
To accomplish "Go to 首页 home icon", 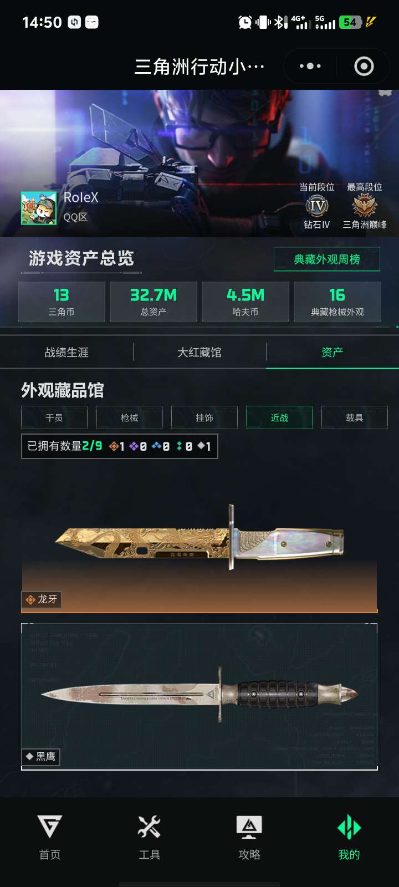I will click(x=50, y=827).
